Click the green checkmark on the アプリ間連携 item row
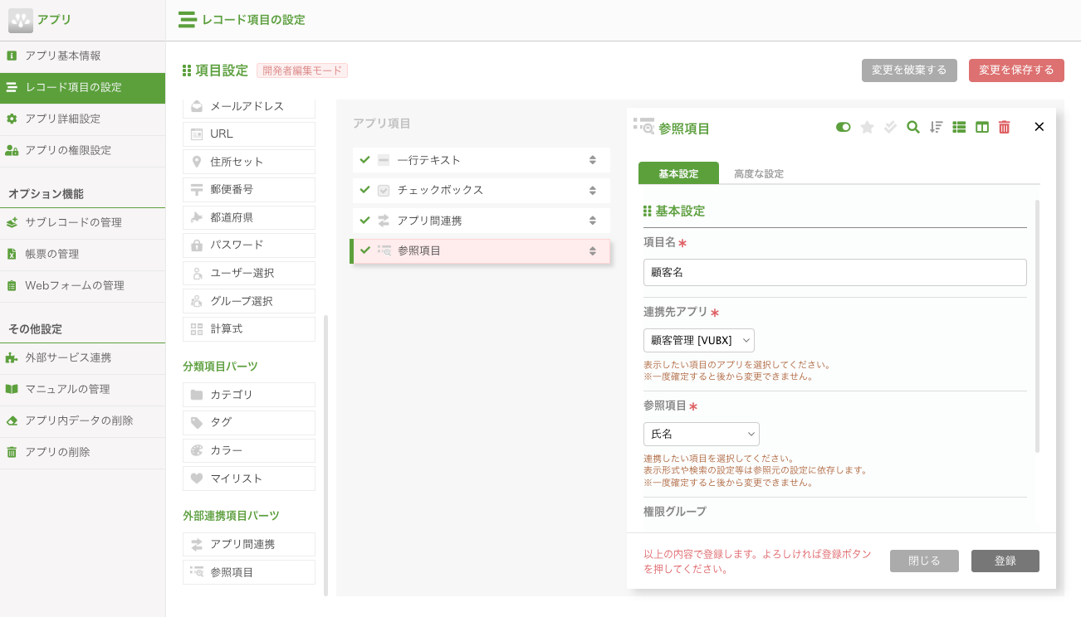This screenshot has height=617, width=1081. click(x=364, y=220)
